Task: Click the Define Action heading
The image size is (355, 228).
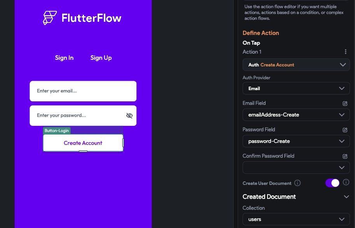Action: pos(261,33)
